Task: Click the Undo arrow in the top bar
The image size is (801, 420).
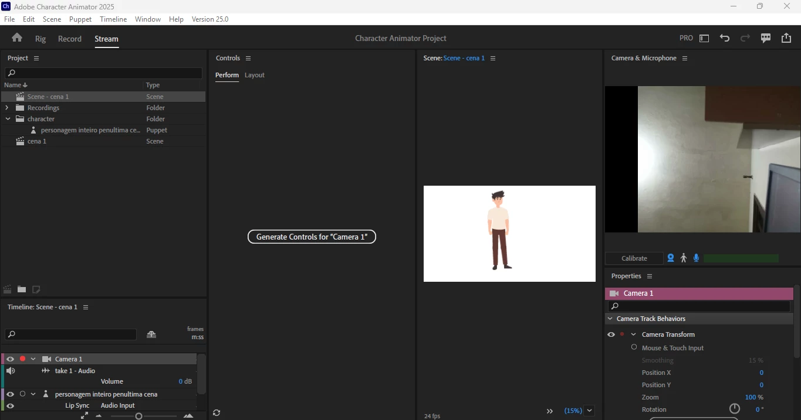Action: [725, 38]
